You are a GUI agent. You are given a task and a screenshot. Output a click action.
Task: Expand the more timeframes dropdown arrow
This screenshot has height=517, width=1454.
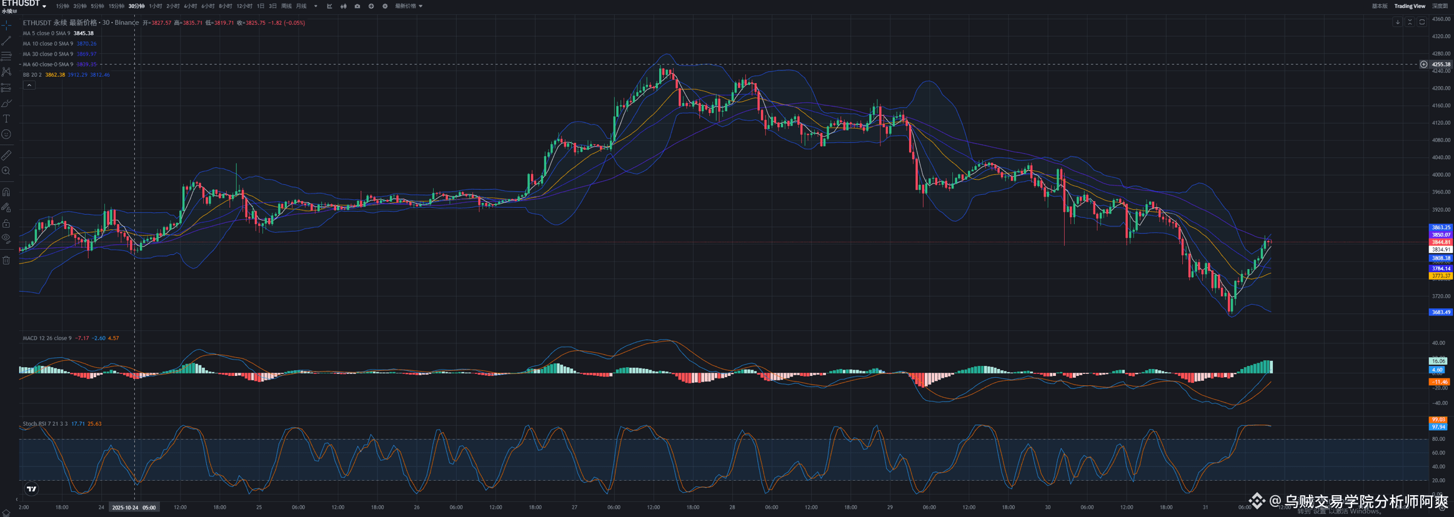(x=316, y=6)
